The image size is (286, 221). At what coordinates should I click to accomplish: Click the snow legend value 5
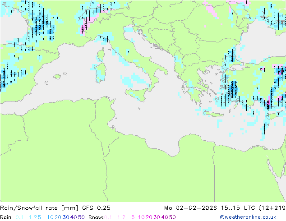pyautogui.click(x=133, y=217)
